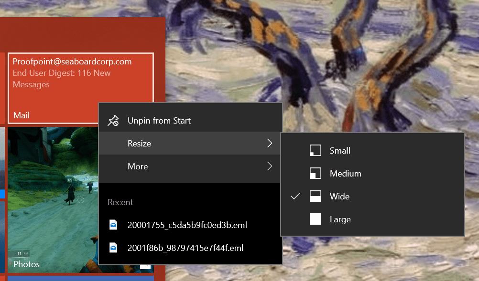Open the More menu entry
This screenshot has height=281, width=479.
click(x=138, y=166)
